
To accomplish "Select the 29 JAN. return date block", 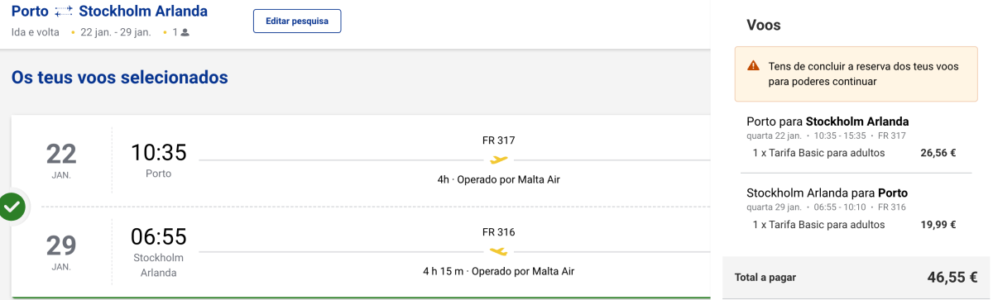I will tap(61, 251).
